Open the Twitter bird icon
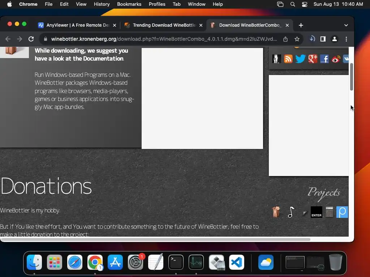Viewport: 370px width, 277px height. tap(300, 59)
